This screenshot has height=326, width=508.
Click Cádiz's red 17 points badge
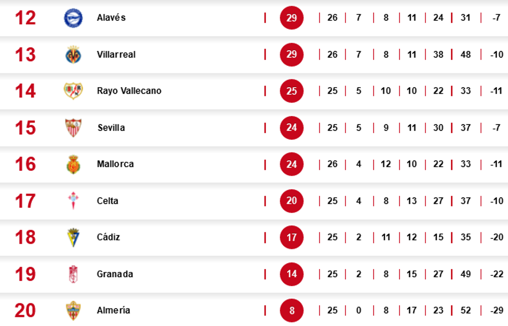coord(292,238)
